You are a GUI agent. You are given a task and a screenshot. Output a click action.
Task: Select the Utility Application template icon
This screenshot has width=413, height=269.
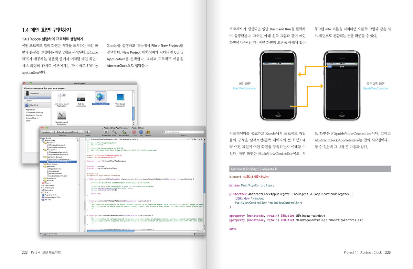click(100, 97)
